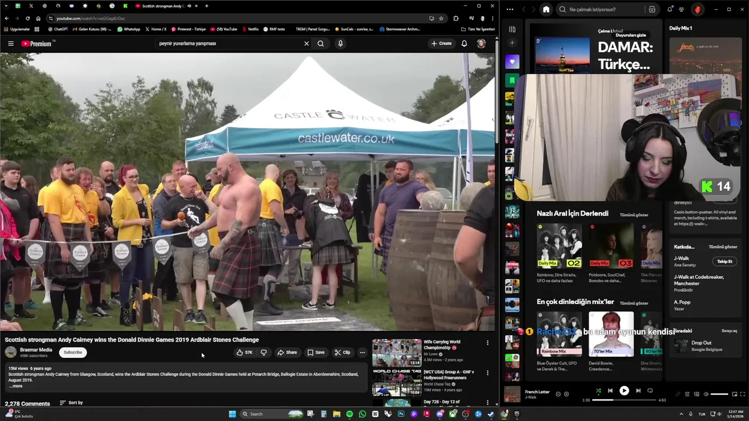The height and width of the screenshot is (421, 749).
Task: Open Windows Start menu
Action: [232, 414]
